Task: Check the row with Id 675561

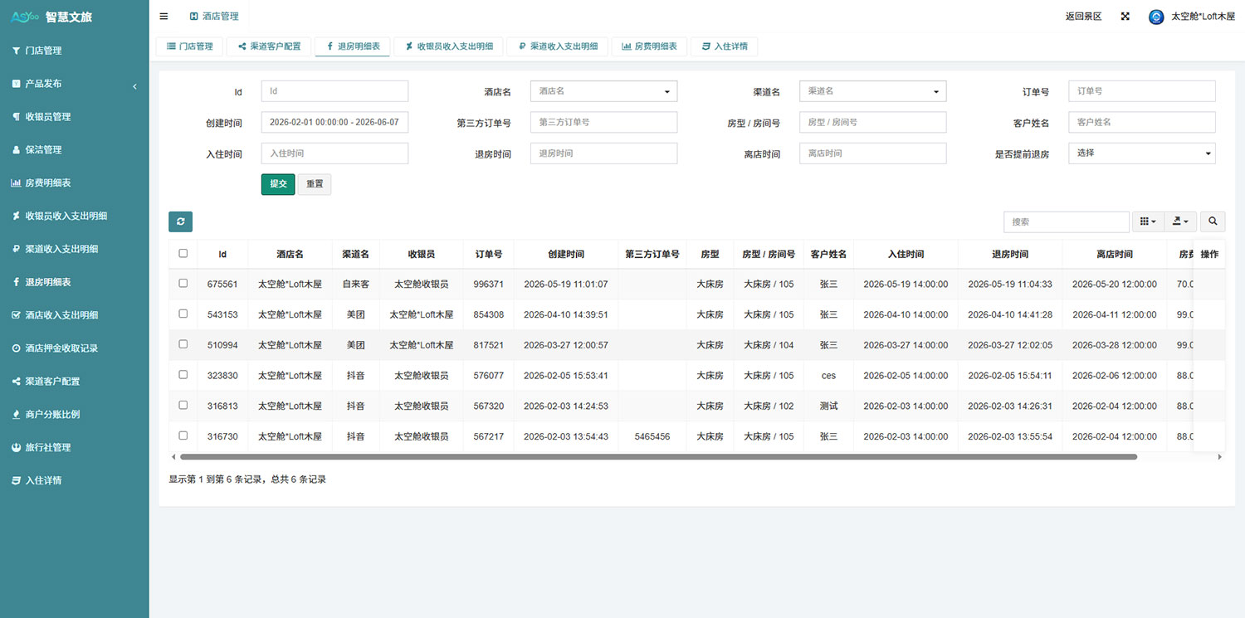Action: pyautogui.click(x=183, y=284)
